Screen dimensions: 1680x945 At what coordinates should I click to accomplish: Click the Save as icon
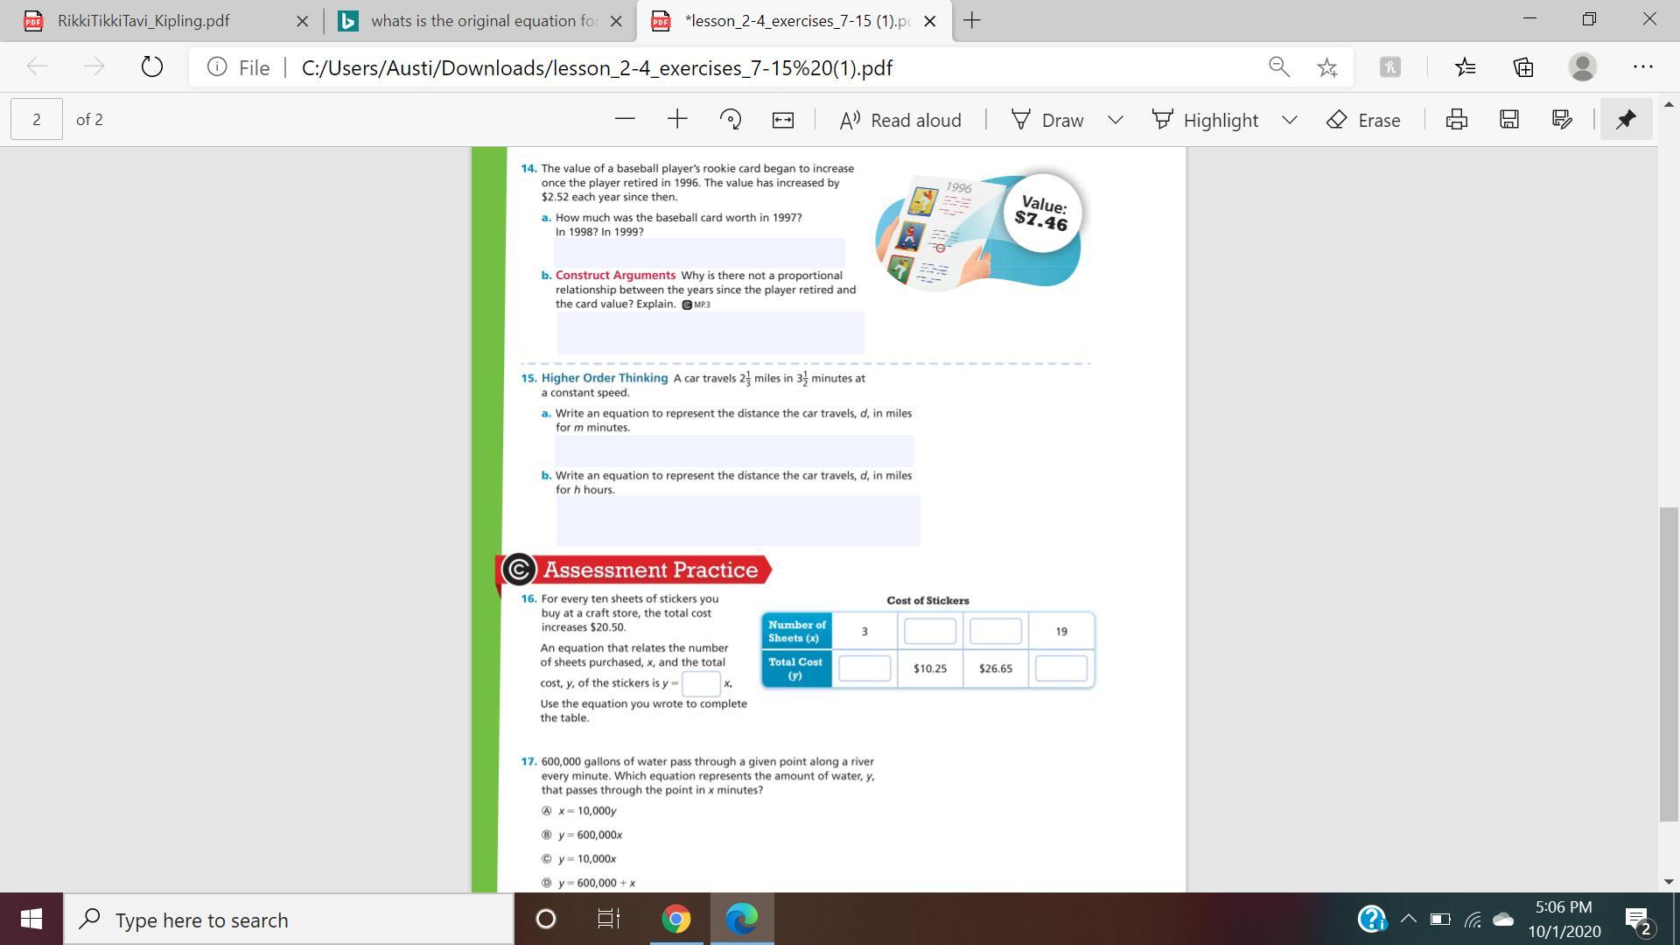point(1562,120)
